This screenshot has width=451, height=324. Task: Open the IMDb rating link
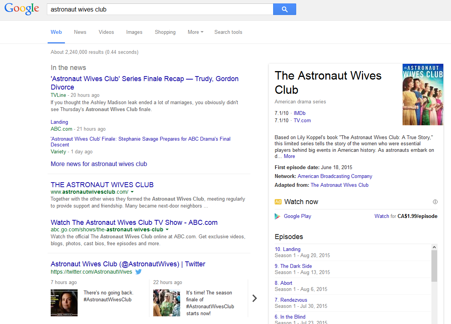[300, 113]
